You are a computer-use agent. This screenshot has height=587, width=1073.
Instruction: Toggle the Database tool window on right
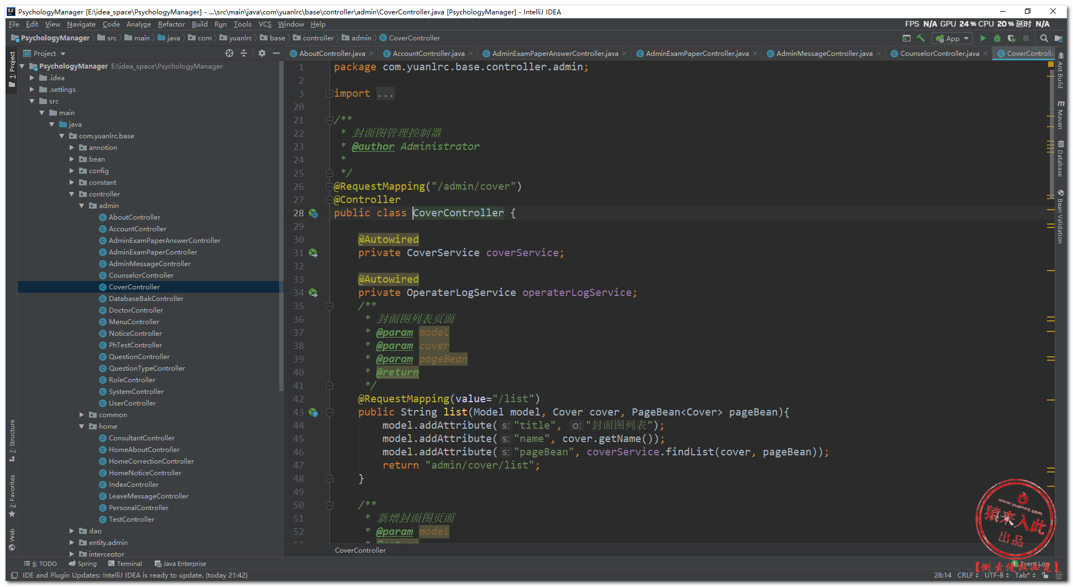1060,159
